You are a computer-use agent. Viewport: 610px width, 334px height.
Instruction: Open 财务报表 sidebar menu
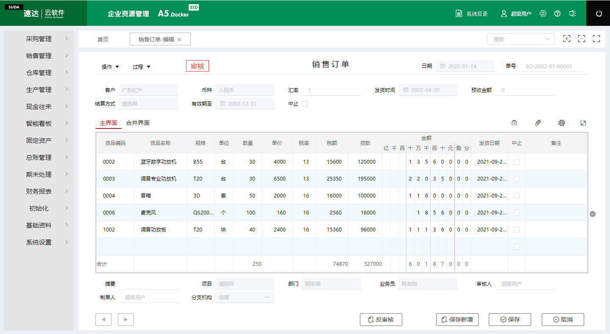click(39, 192)
